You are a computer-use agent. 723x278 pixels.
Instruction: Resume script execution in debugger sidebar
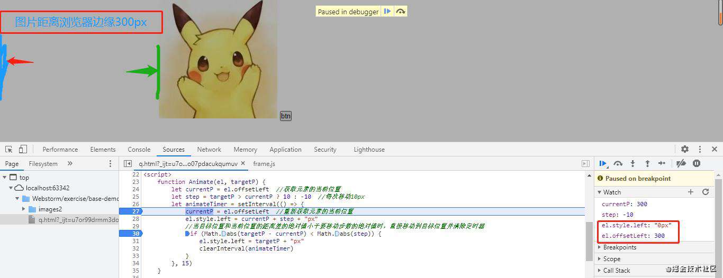[x=603, y=163]
